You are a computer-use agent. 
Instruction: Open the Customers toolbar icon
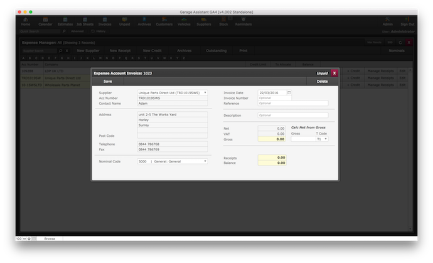pos(164,21)
